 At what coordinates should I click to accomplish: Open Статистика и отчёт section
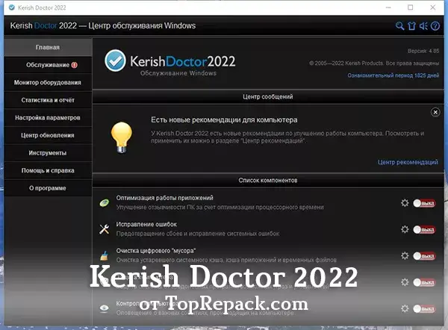[48, 100]
